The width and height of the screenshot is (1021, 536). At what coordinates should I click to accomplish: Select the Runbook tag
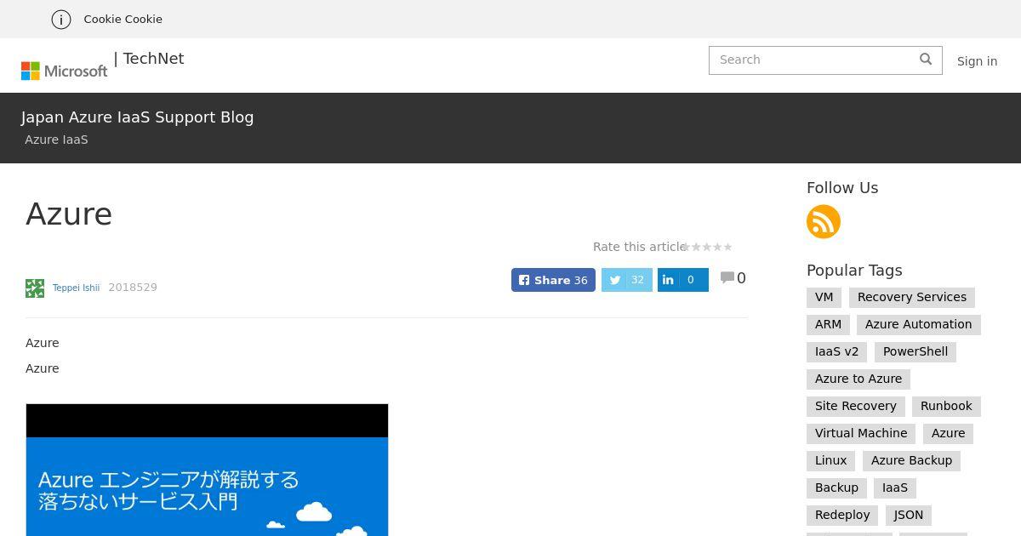pos(946,406)
